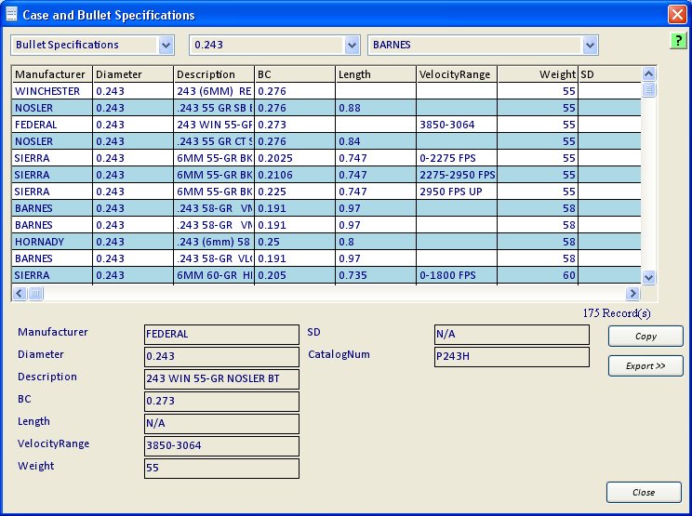Screen dimensions: 692x516
Task: Click the CatalogNum field showing P243H
Action: [511, 356]
